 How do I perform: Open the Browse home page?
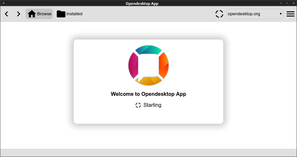(39, 14)
